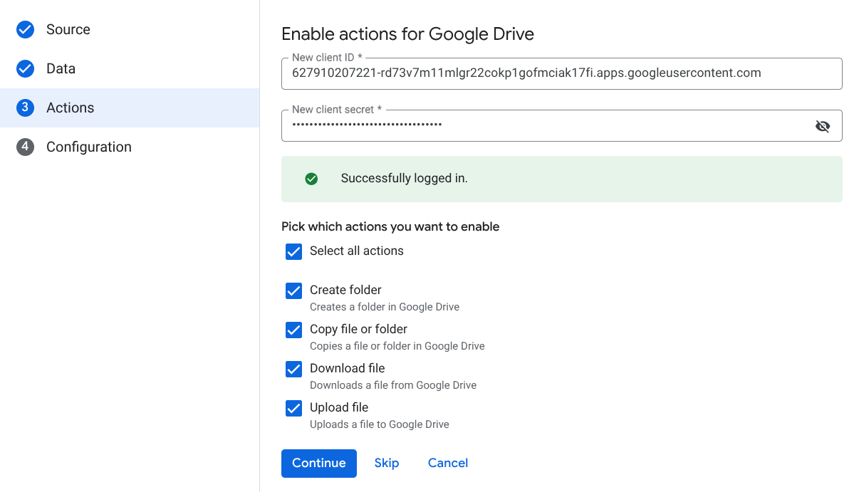Toggle client secret visibility eye icon
Image resolution: width=854 pixels, height=492 pixels.
click(823, 126)
